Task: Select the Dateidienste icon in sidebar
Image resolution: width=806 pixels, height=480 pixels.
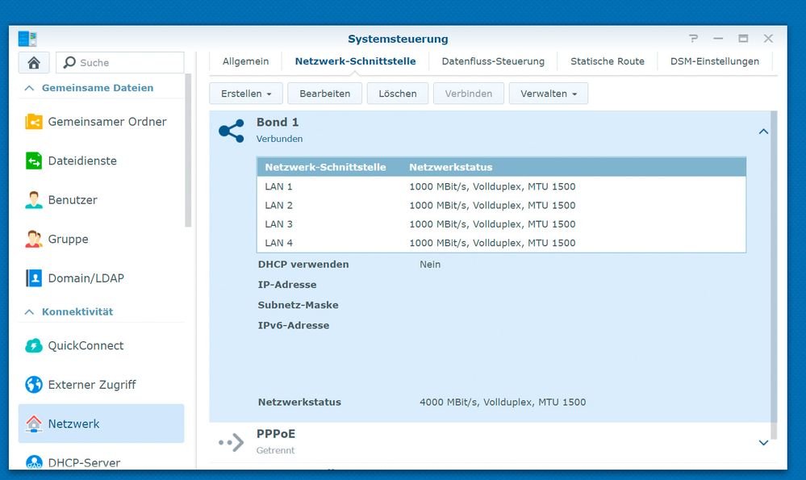Action: (34, 161)
